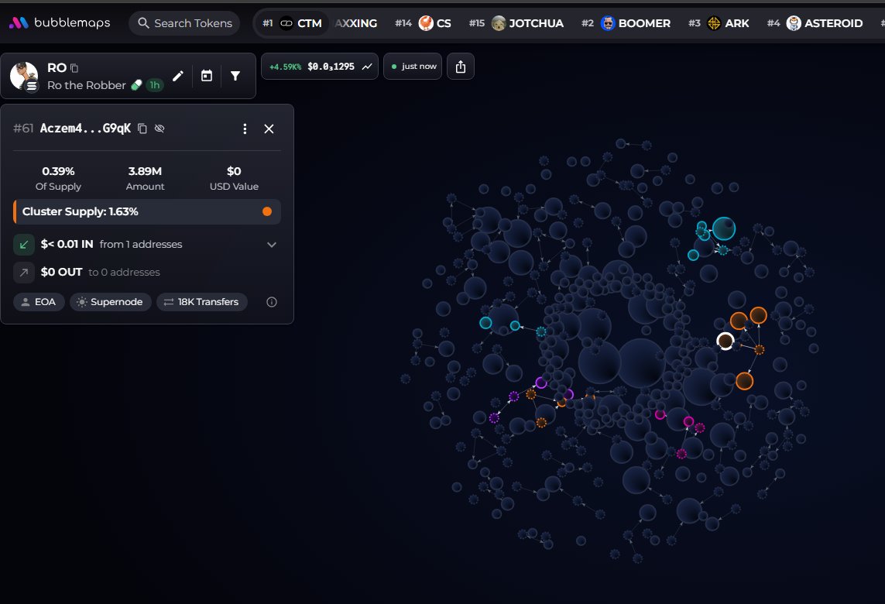Share the bubble map

(x=461, y=67)
